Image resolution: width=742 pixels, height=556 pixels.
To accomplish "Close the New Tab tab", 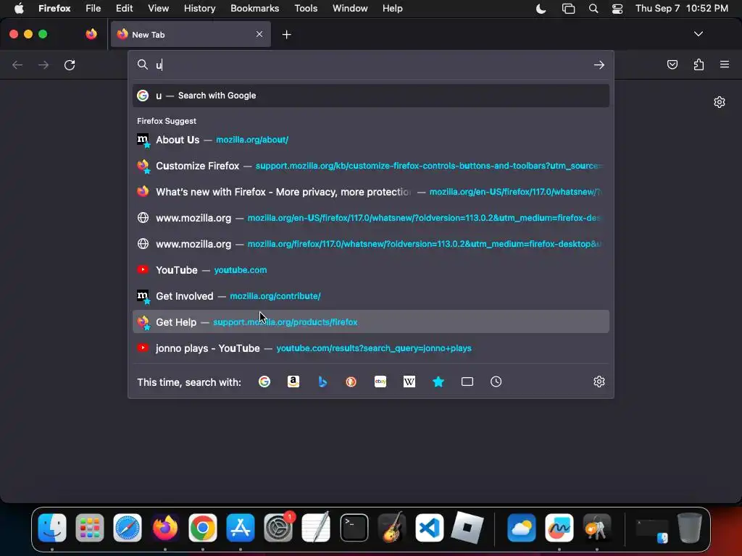I will 259,34.
